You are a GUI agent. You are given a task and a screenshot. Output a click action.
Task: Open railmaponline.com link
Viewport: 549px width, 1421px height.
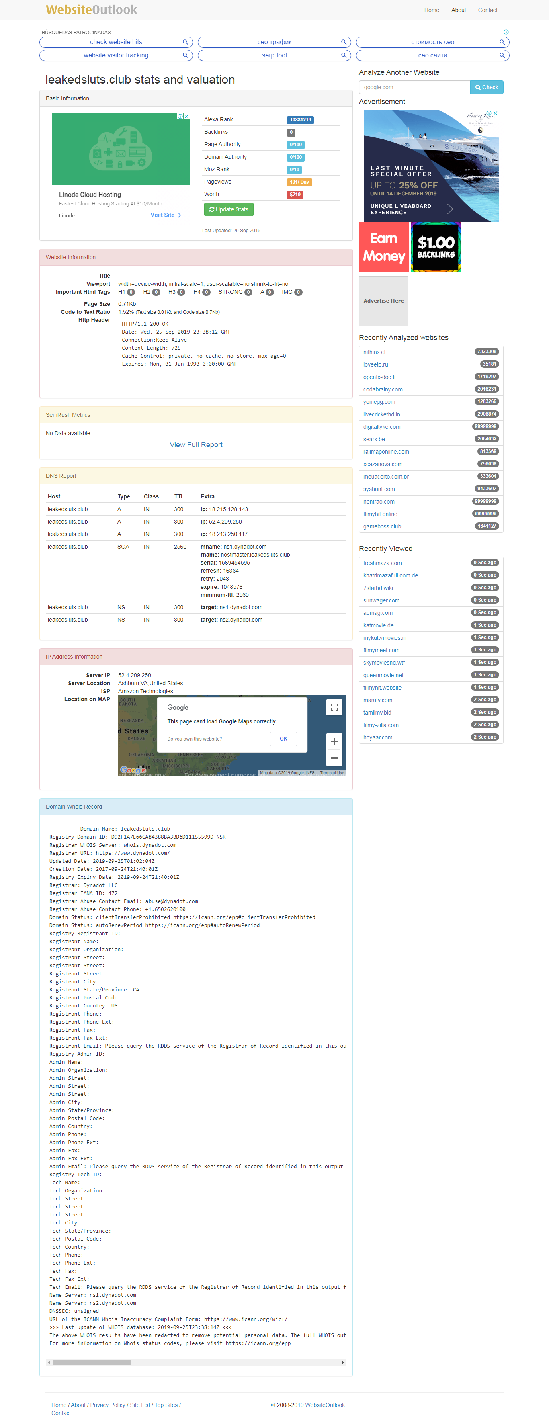coord(386,452)
